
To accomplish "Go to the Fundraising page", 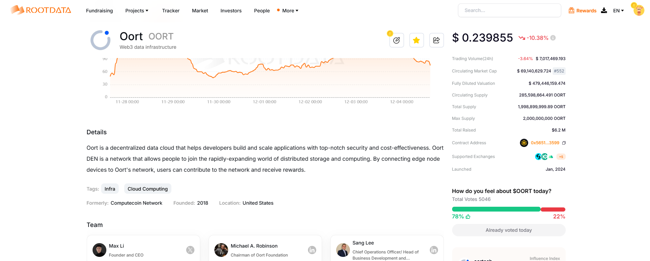I will click(99, 11).
